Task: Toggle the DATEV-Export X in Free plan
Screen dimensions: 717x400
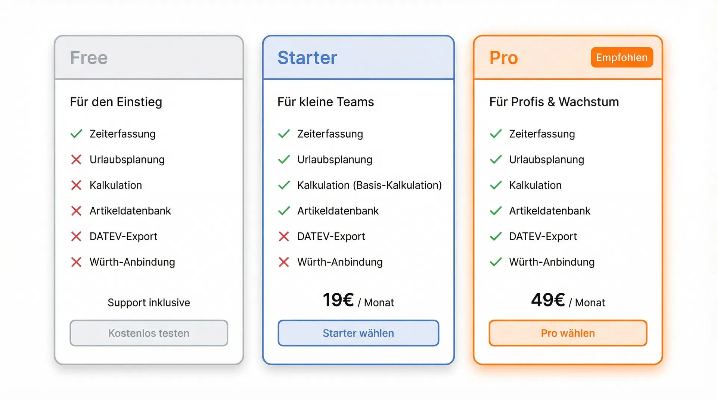Action: click(76, 236)
